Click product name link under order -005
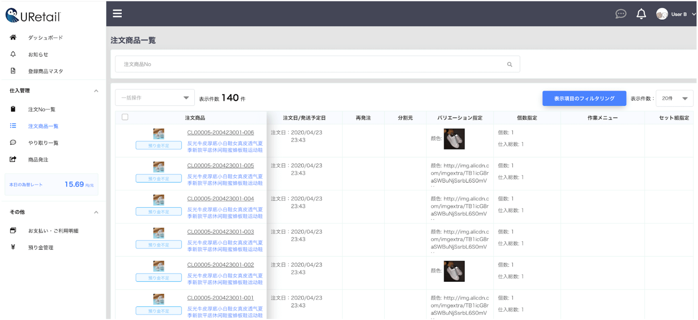The width and height of the screenshot is (698, 320). (225, 180)
